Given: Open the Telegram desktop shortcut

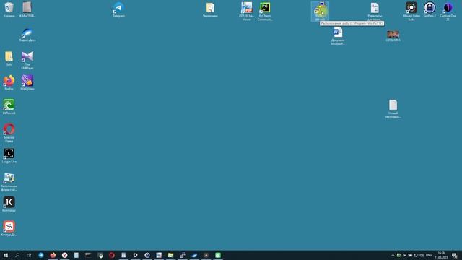Looking at the screenshot, I should point(118,9).
